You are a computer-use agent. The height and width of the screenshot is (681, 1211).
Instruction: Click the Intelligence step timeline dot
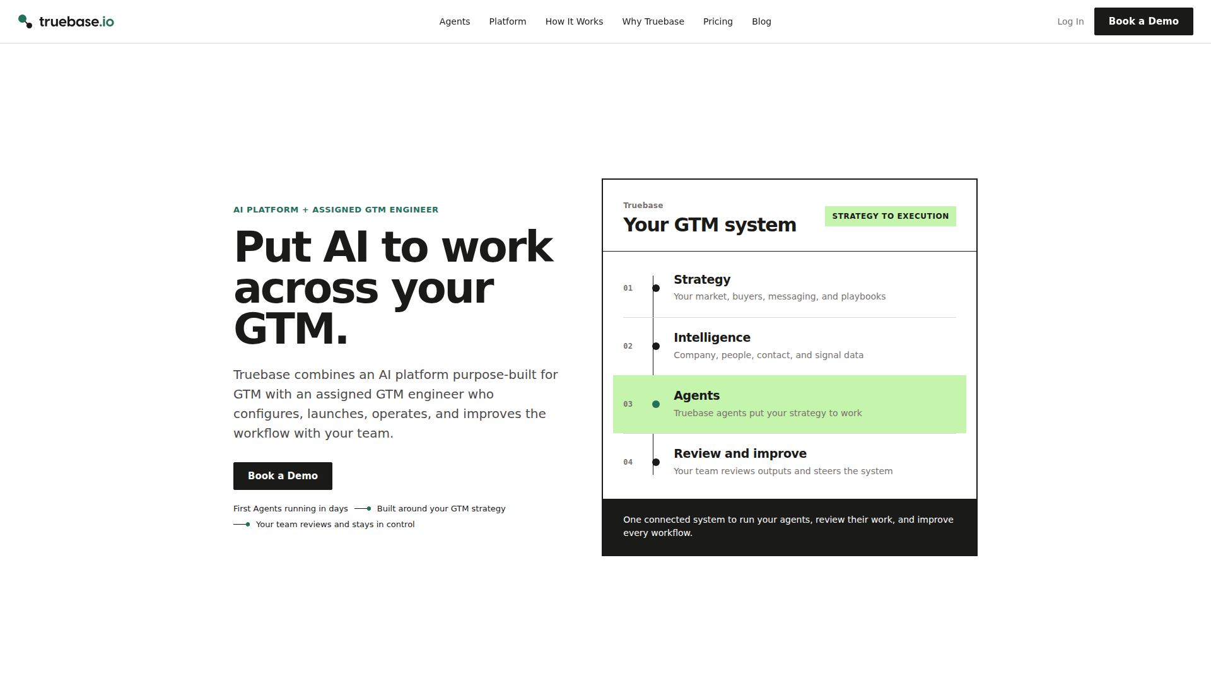click(656, 346)
